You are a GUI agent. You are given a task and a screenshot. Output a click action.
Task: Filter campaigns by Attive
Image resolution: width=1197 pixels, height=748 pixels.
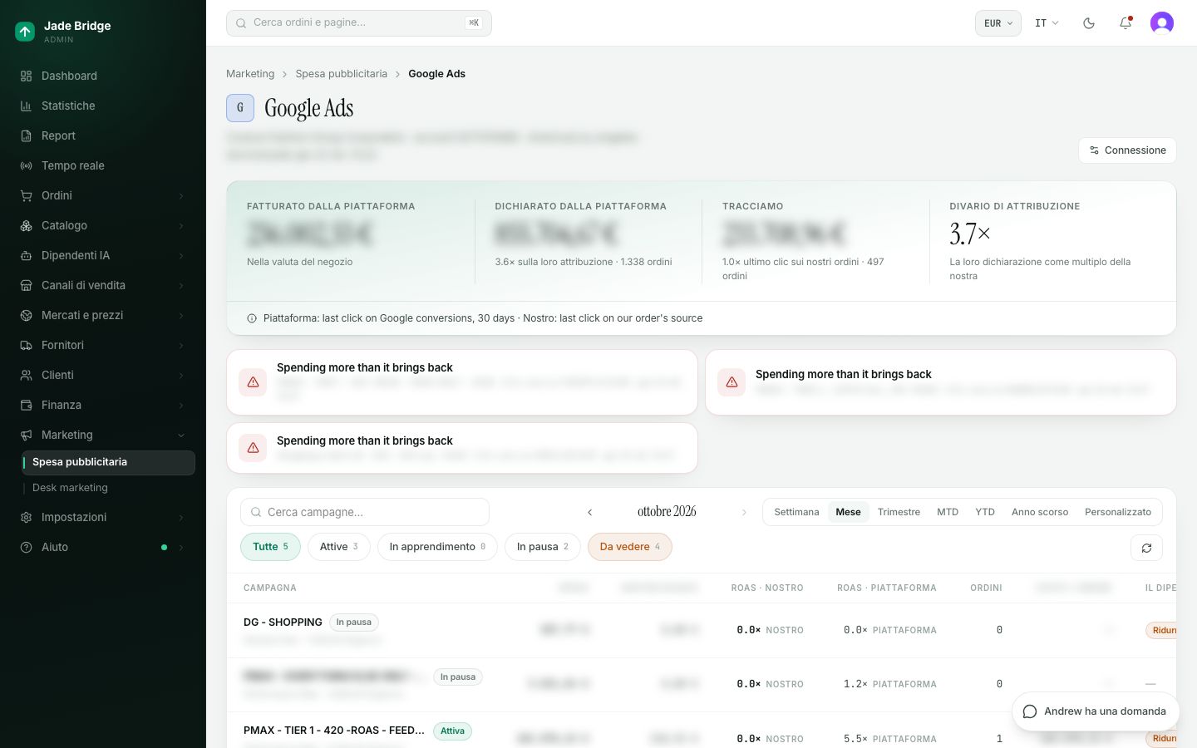pyautogui.click(x=339, y=547)
